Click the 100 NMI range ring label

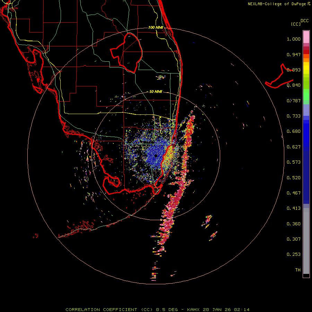pos(156,27)
